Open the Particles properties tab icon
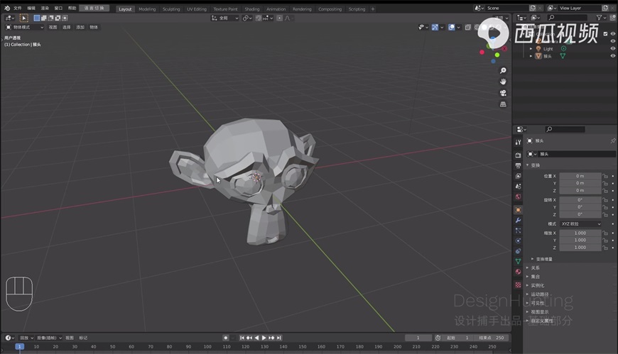This screenshot has width=618, height=354. [519, 231]
